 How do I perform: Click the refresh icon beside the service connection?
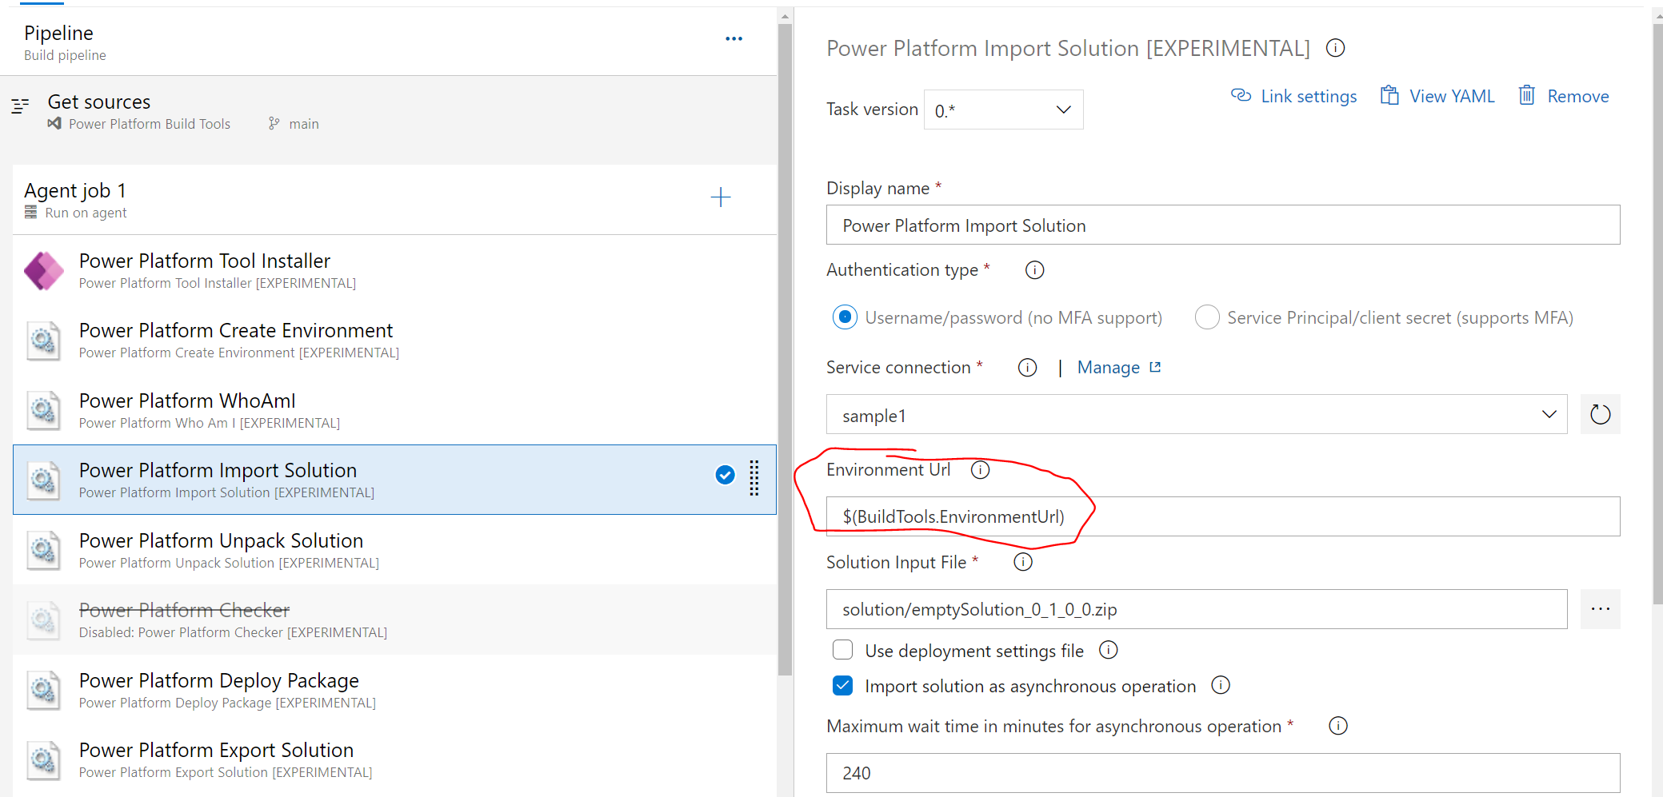[1600, 414]
